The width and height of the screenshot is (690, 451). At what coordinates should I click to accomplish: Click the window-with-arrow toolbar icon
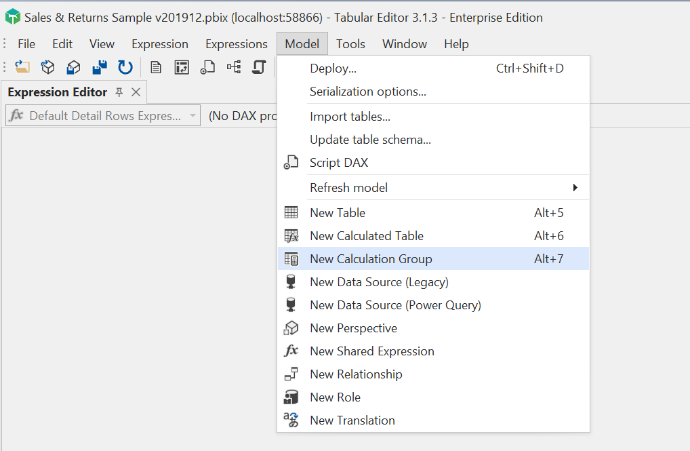[x=182, y=67]
